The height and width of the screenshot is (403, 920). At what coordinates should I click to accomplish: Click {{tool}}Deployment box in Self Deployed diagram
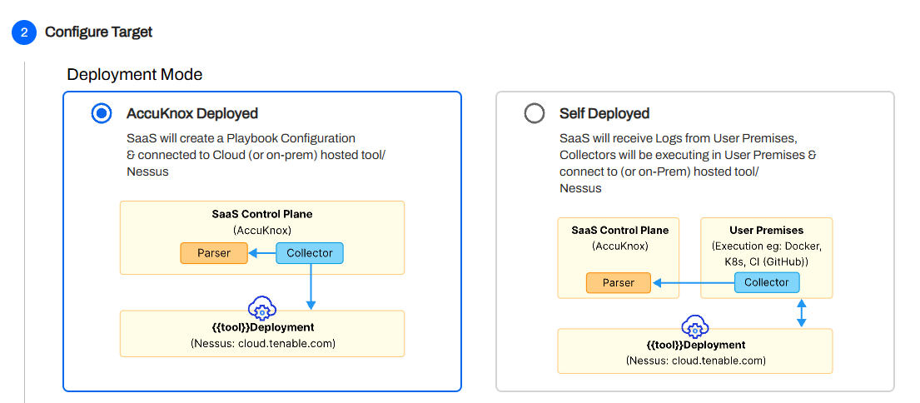pos(695,353)
